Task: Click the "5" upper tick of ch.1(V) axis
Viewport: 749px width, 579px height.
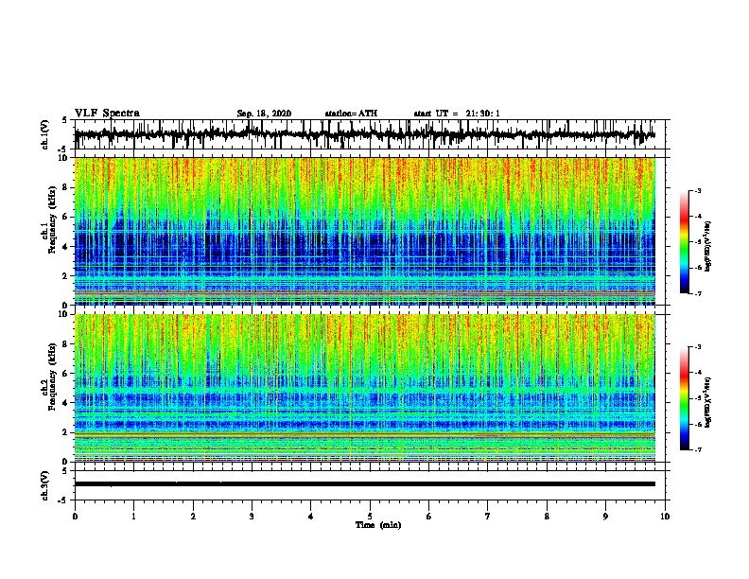Action: pyautogui.click(x=64, y=120)
